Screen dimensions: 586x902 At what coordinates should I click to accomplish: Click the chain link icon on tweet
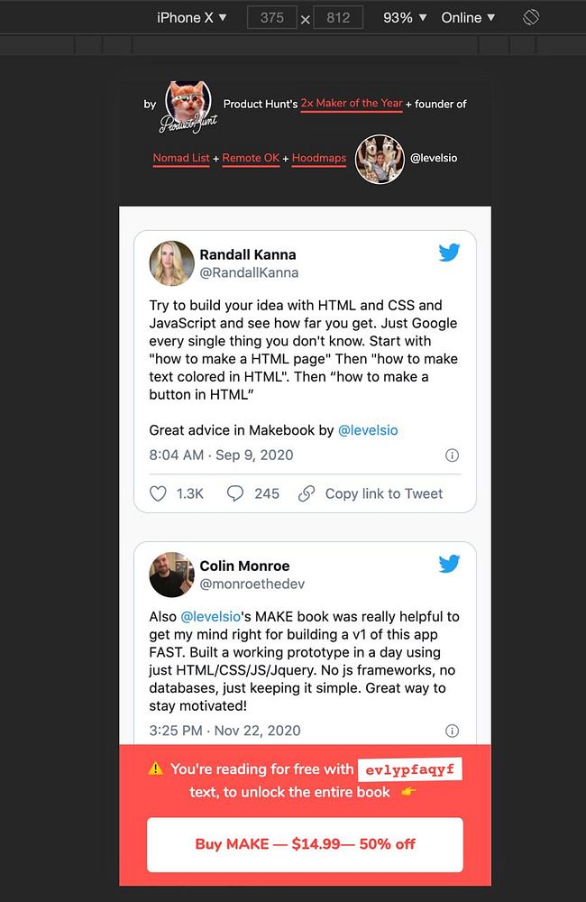pyautogui.click(x=307, y=493)
